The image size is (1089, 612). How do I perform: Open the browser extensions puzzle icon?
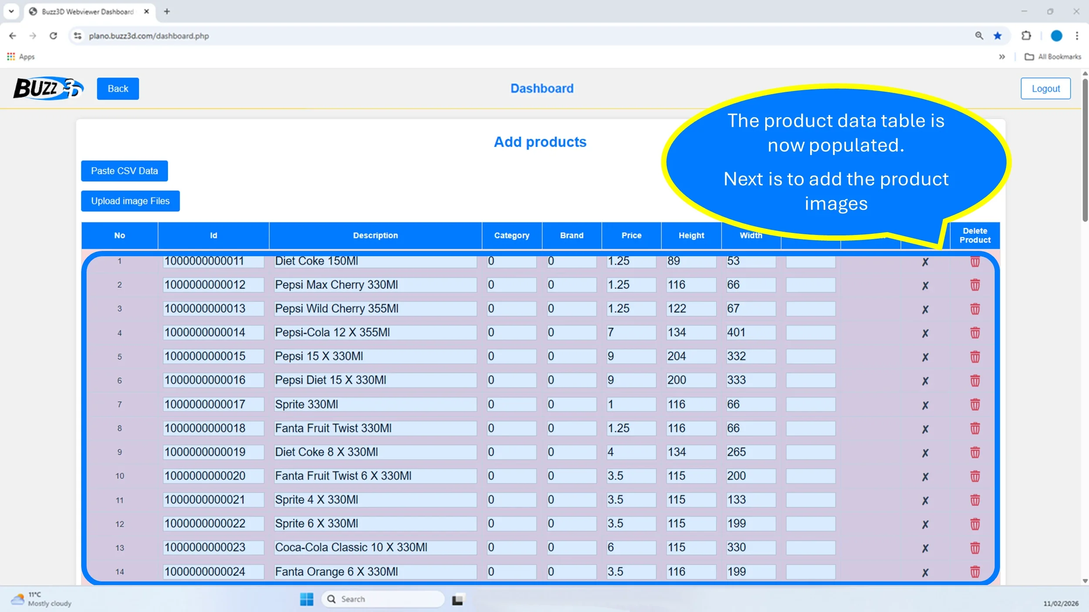coord(1026,36)
